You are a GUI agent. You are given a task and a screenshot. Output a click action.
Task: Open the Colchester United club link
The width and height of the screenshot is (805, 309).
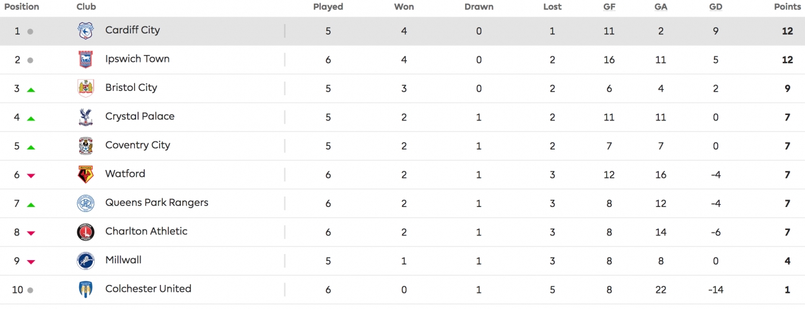click(148, 289)
